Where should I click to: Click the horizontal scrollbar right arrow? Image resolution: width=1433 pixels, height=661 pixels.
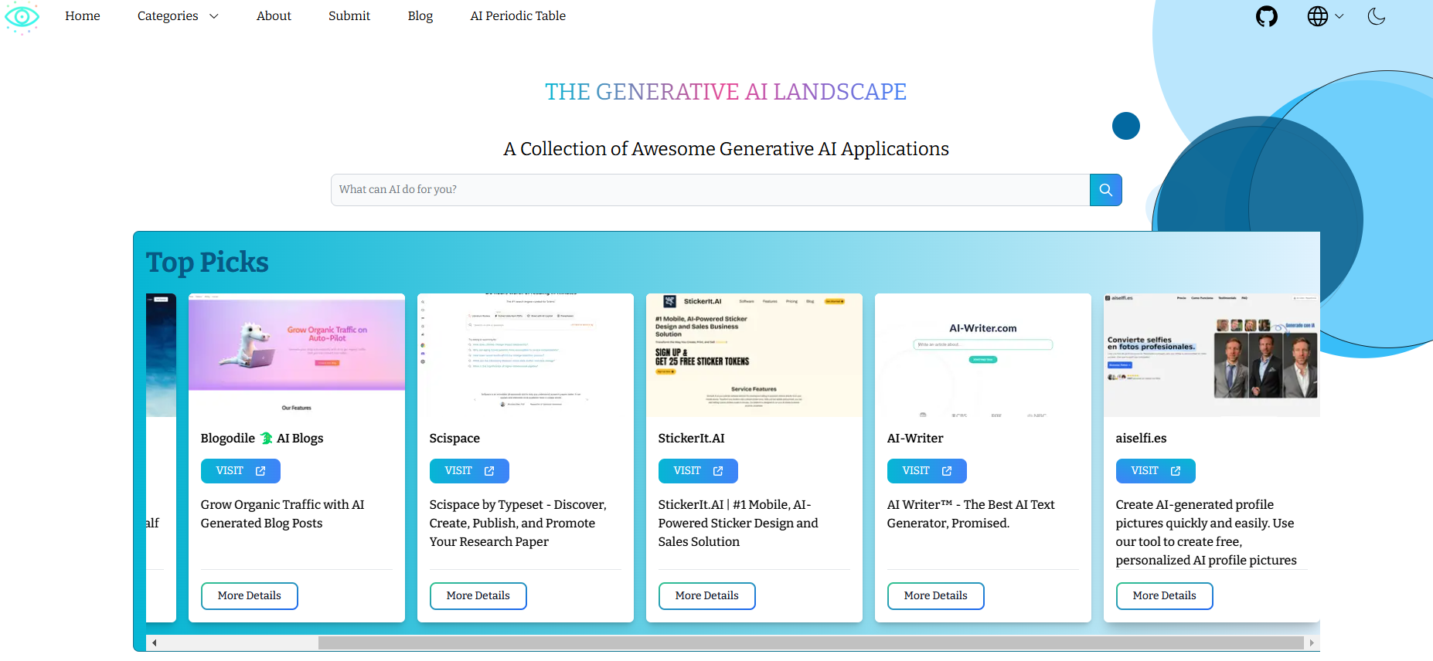click(x=1312, y=642)
